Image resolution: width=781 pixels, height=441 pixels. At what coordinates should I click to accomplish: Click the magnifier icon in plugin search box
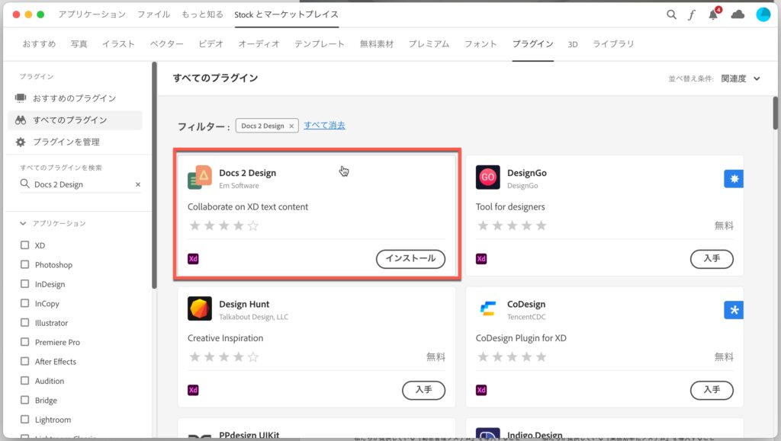[25, 184]
